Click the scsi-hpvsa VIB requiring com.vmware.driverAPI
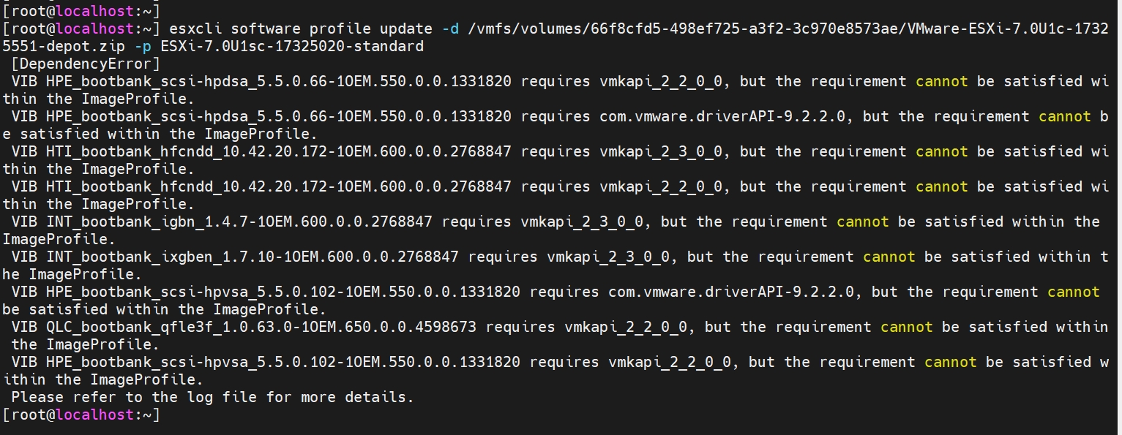Screen dimensions: 1122x435 click(x=283, y=292)
